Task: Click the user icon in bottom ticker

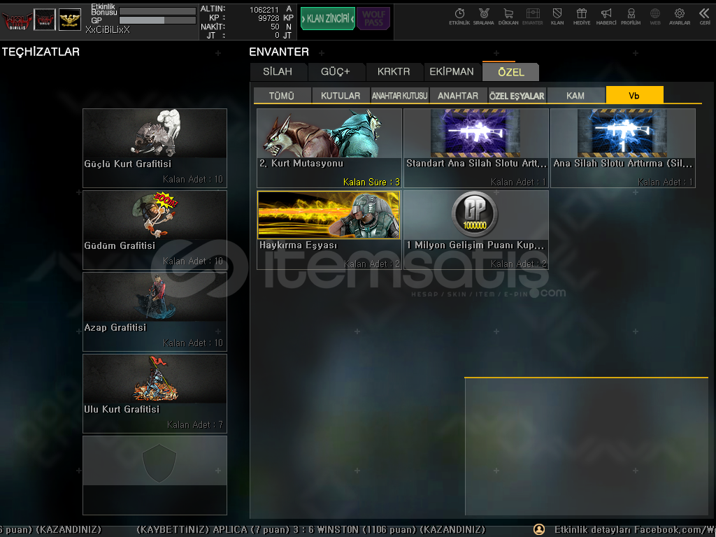Action: pyautogui.click(x=539, y=529)
